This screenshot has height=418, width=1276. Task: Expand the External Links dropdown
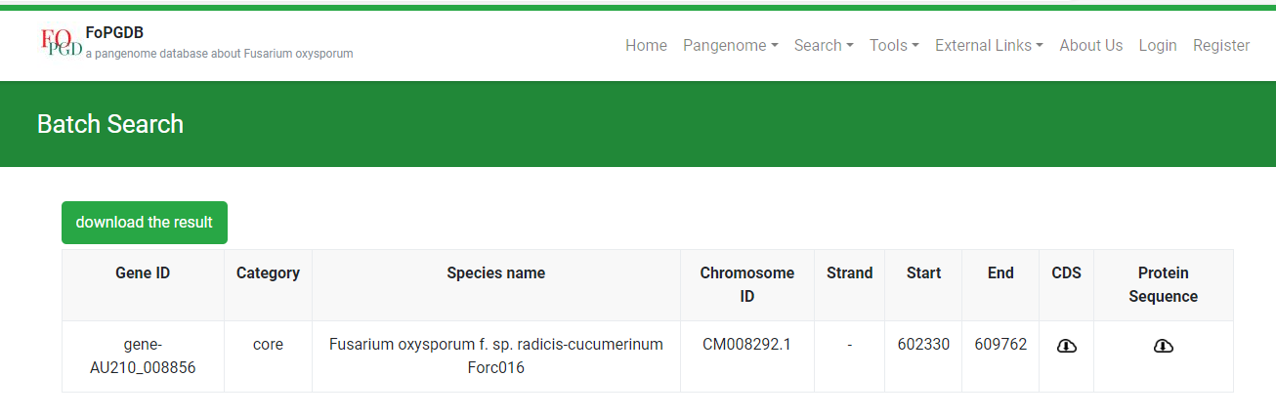pyautogui.click(x=989, y=45)
